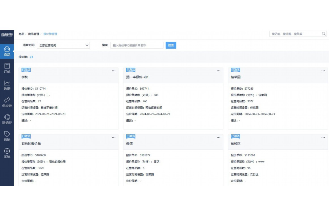Open the 石总的报价单 card title
This screenshot has height=216, width=329.
(x=31, y=144)
